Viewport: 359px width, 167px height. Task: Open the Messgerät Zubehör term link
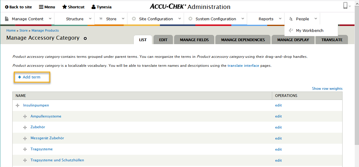tap(47, 138)
